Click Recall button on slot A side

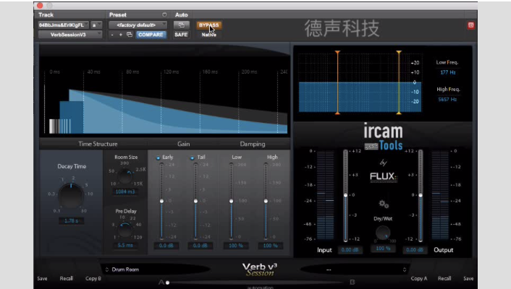[x=66, y=279]
